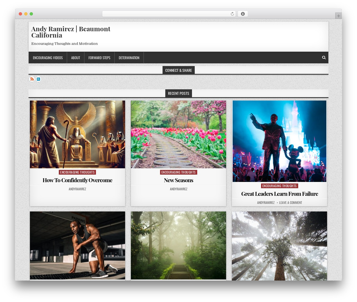This screenshot has width=357, height=302.
Task: Click ANDYRAMIREZ author under Great Leaders Learn From Failure
Action: pos(266,203)
